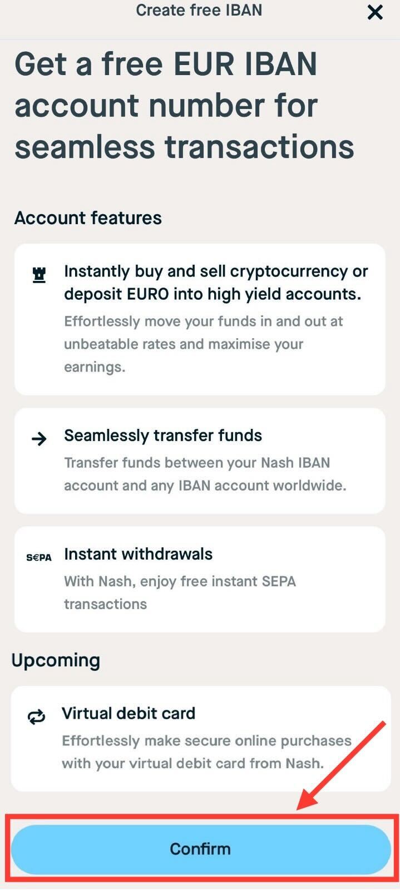The image size is (400, 890).
Task: Click the rook icon beside buy and sell
Action: [39, 275]
